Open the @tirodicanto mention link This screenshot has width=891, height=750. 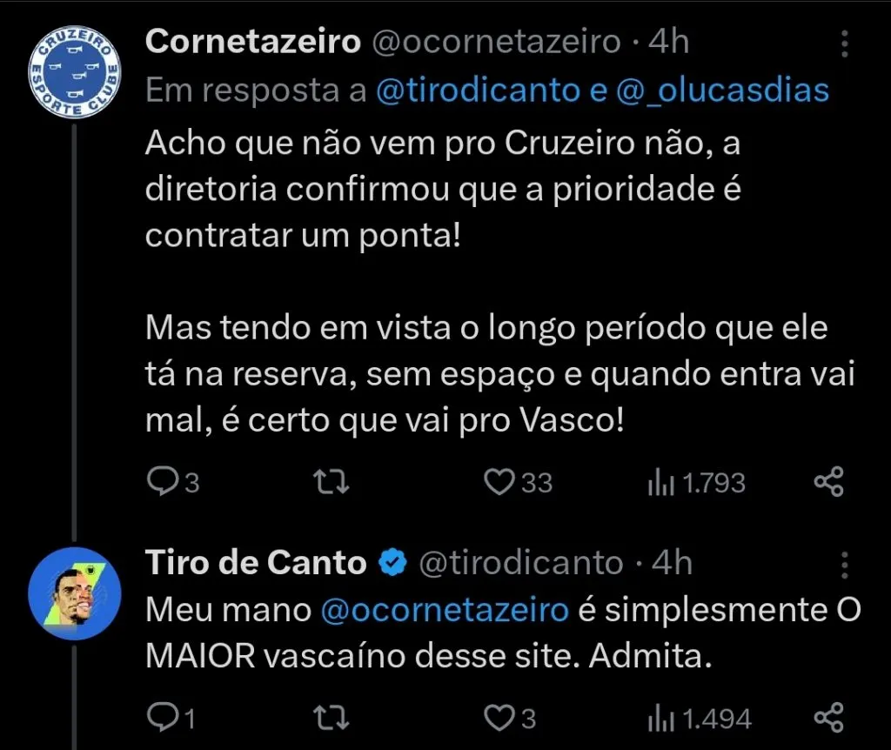[x=486, y=90]
